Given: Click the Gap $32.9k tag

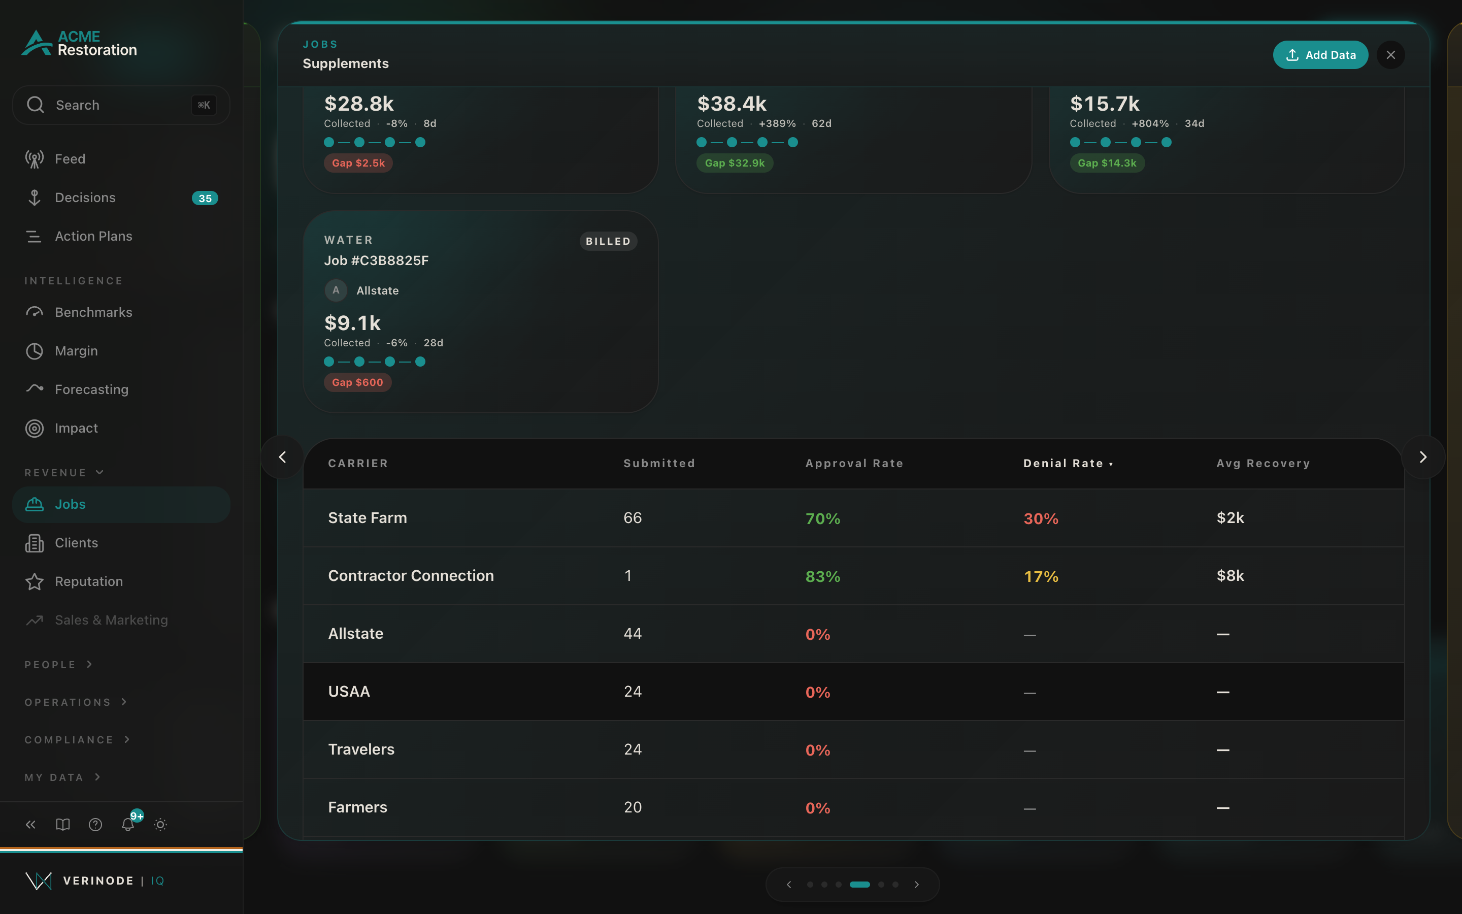Looking at the screenshot, I should (x=735, y=163).
